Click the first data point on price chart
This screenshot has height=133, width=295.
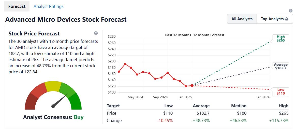pos(119,72)
